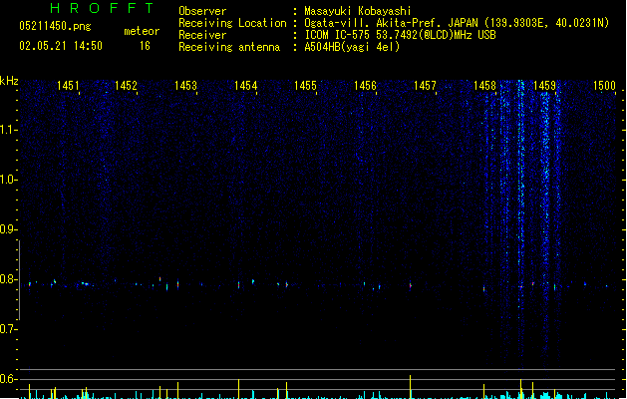Viewport: 627px width, 399px height.
Task: Click the Receiving Location label
Action: click(x=232, y=23)
